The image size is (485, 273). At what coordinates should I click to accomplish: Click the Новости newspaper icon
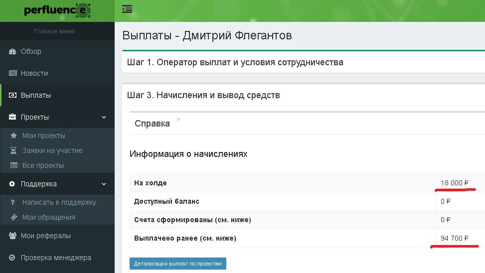(x=12, y=73)
